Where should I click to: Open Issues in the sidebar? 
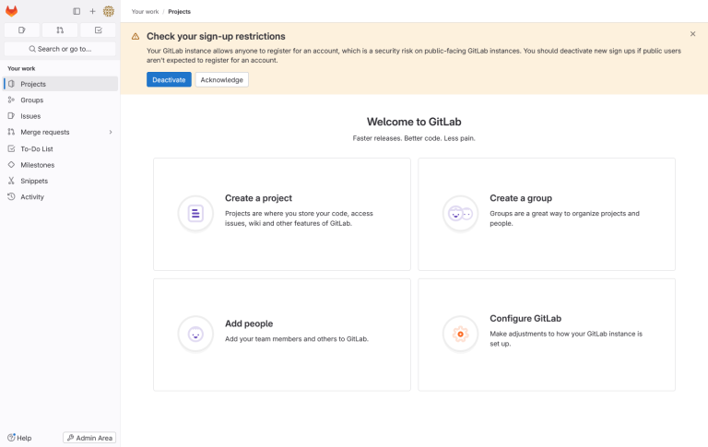pyautogui.click(x=61, y=116)
